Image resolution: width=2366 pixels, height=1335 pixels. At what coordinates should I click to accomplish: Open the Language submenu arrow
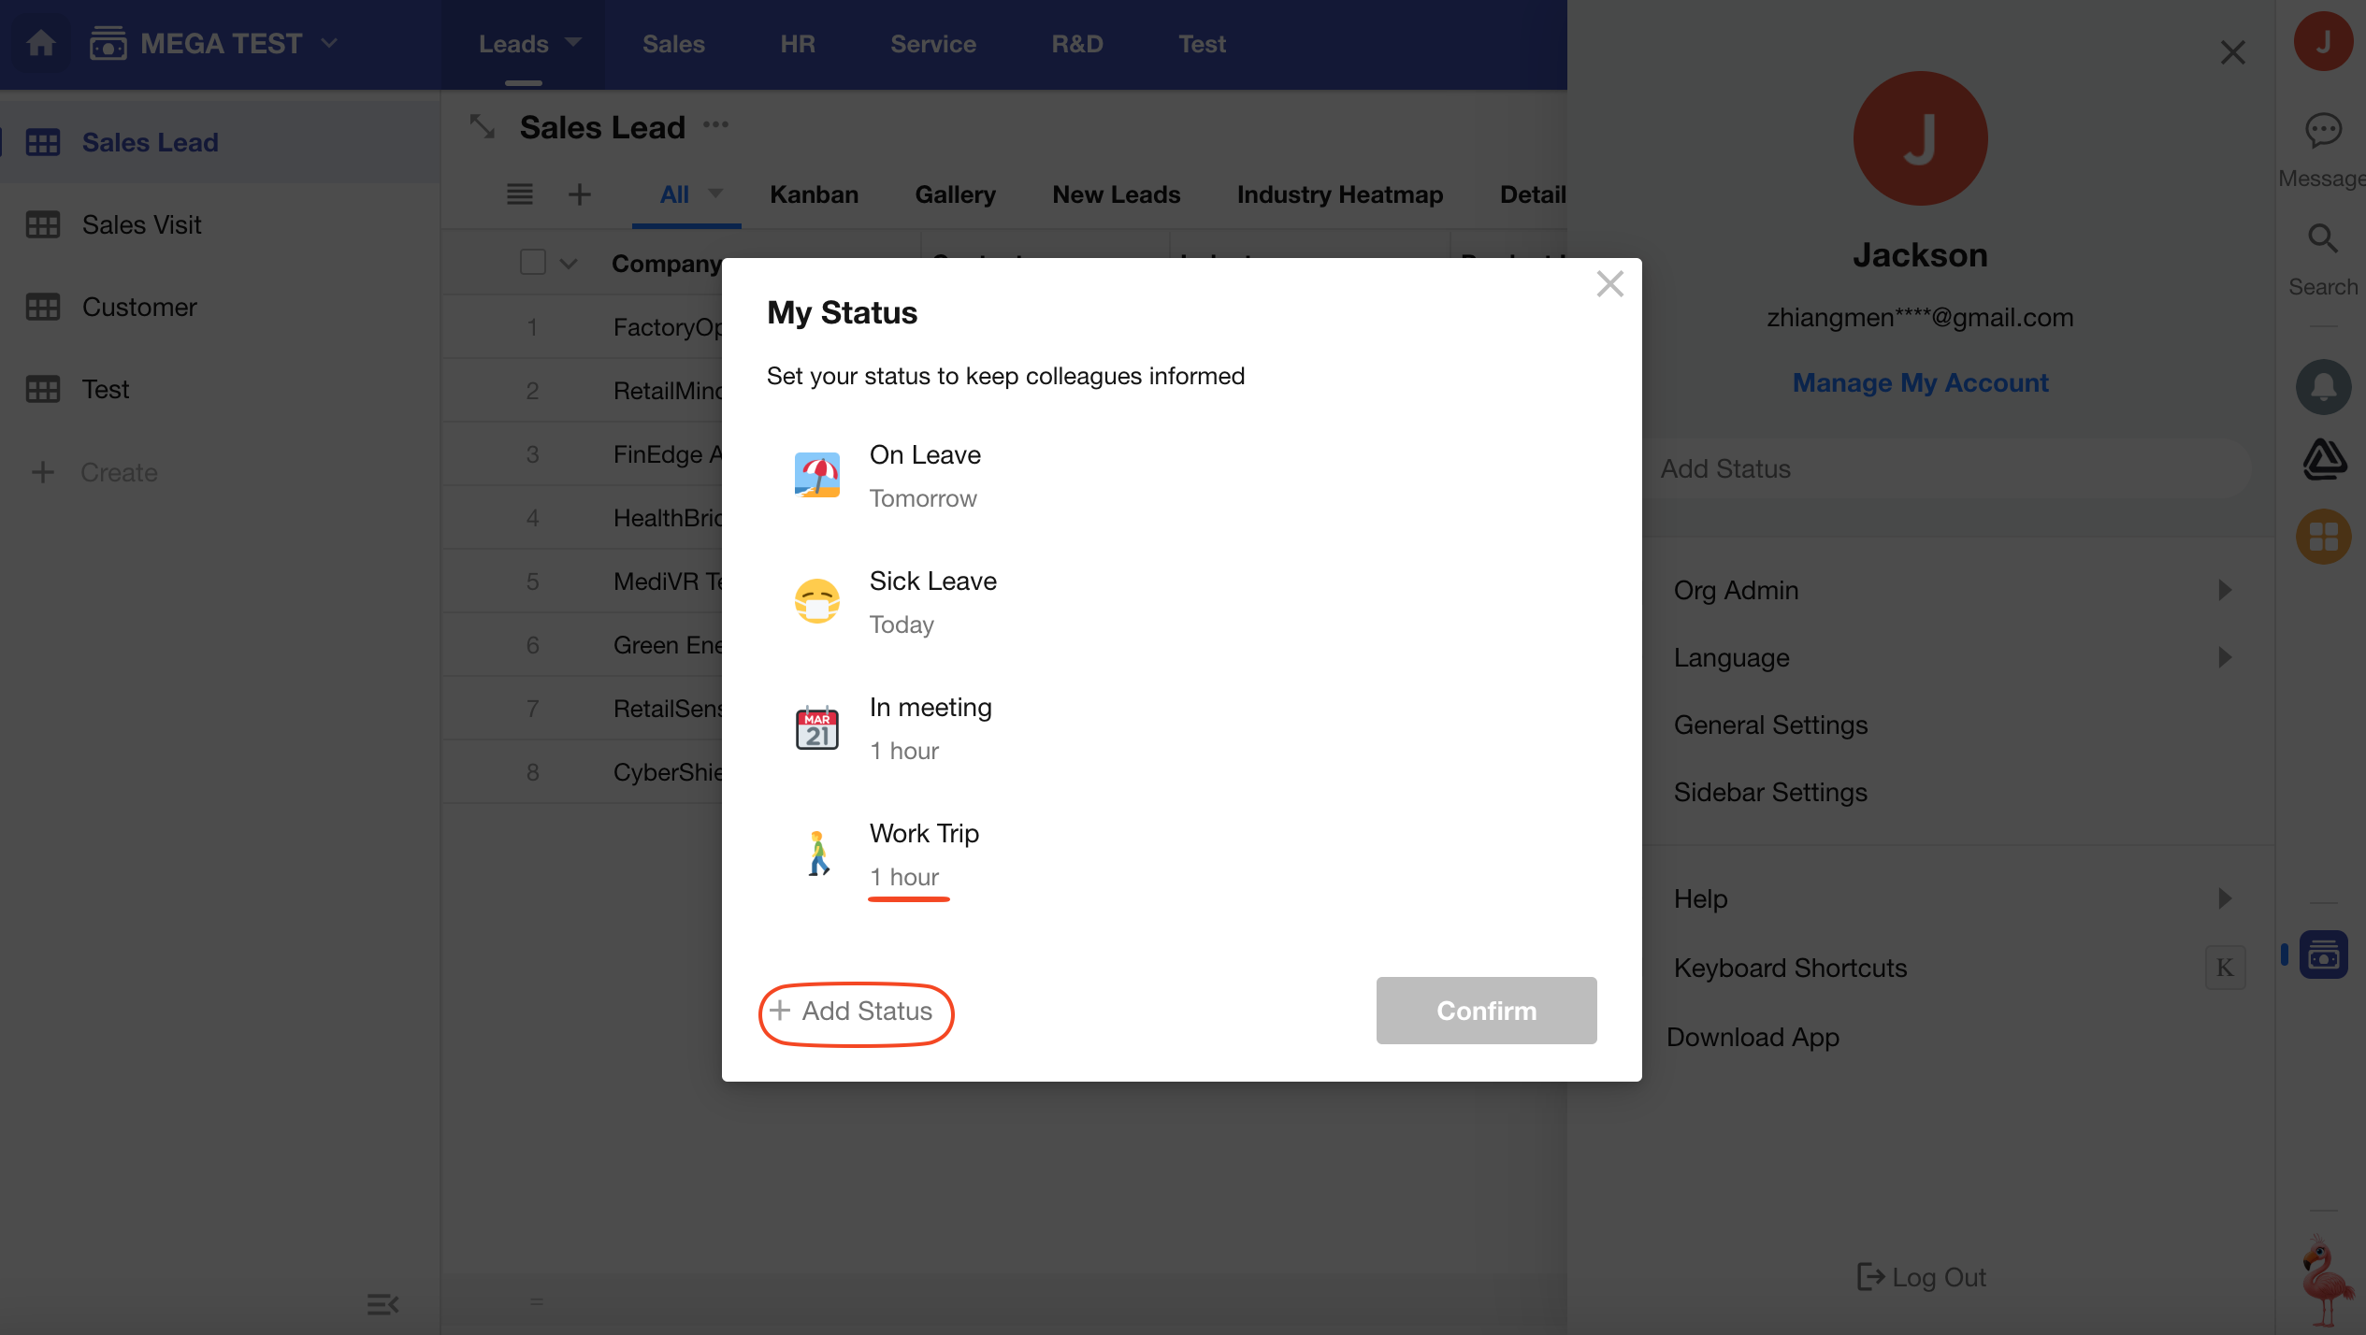point(2225,657)
